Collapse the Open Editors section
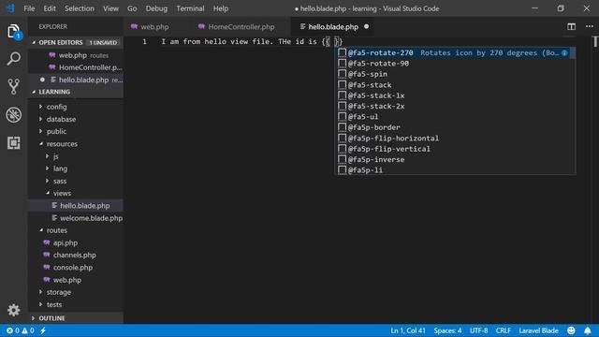Screen dimensions: 599x337 (x=76, y=42)
